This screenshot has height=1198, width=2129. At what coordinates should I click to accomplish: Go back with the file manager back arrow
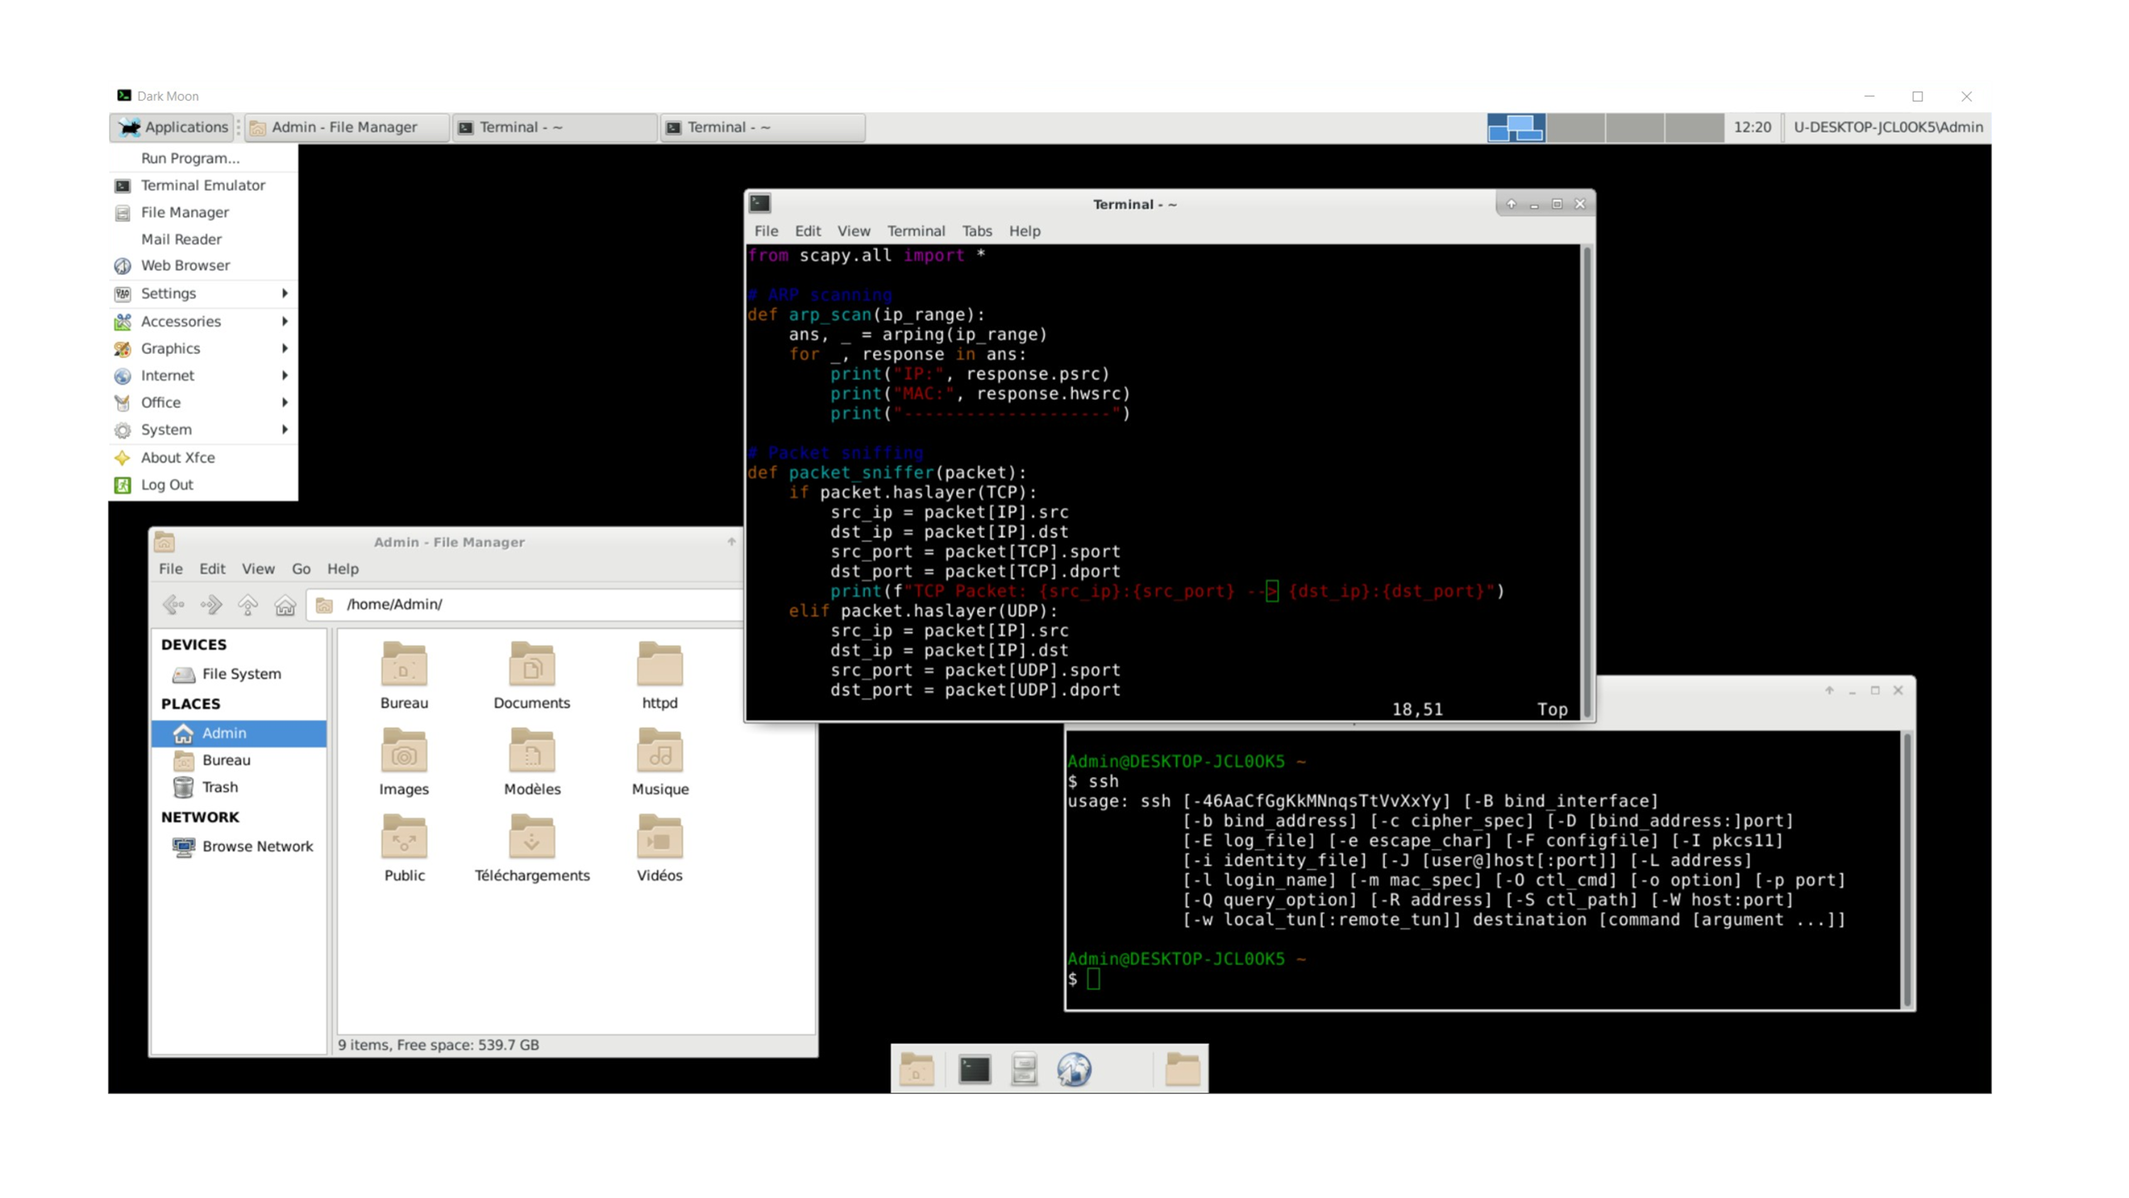click(x=174, y=605)
